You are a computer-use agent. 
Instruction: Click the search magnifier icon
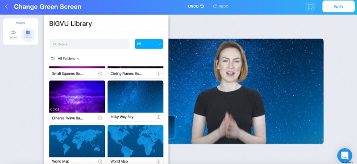54,44
